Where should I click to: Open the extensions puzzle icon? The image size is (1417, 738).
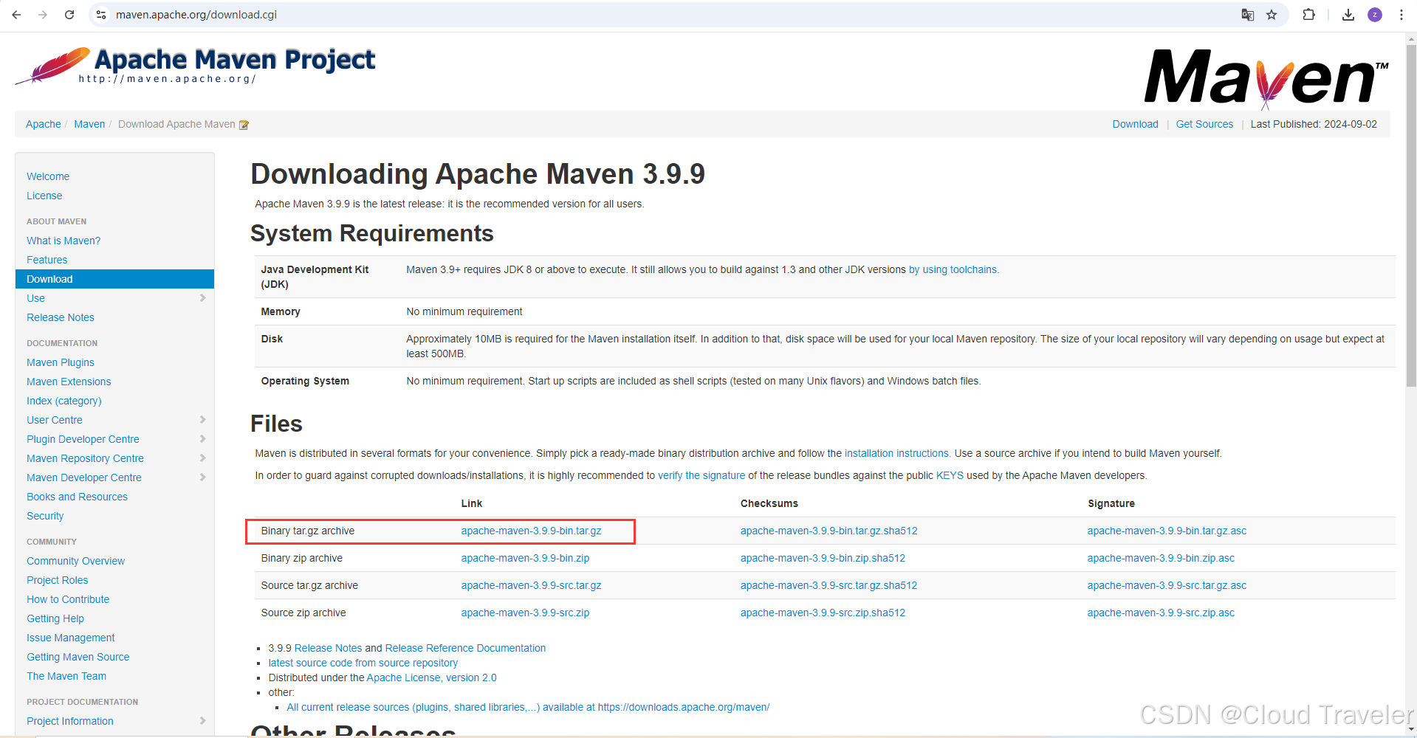pos(1308,15)
